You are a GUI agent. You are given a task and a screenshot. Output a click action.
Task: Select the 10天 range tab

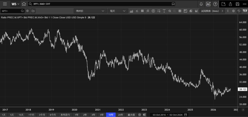[21, 115]
